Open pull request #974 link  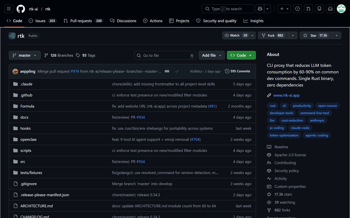coord(75,71)
